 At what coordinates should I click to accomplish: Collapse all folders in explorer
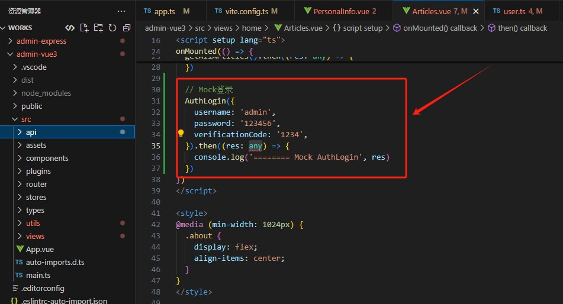pyautogui.click(x=127, y=28)
